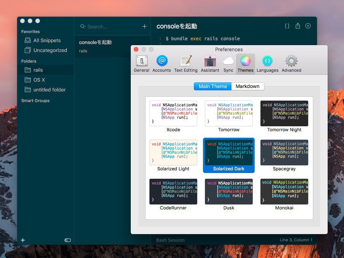Image resolution: width=344 pixels, height=258 pixels.
Task: Add new snippet with plus next to search
Action: pos(144,27)
